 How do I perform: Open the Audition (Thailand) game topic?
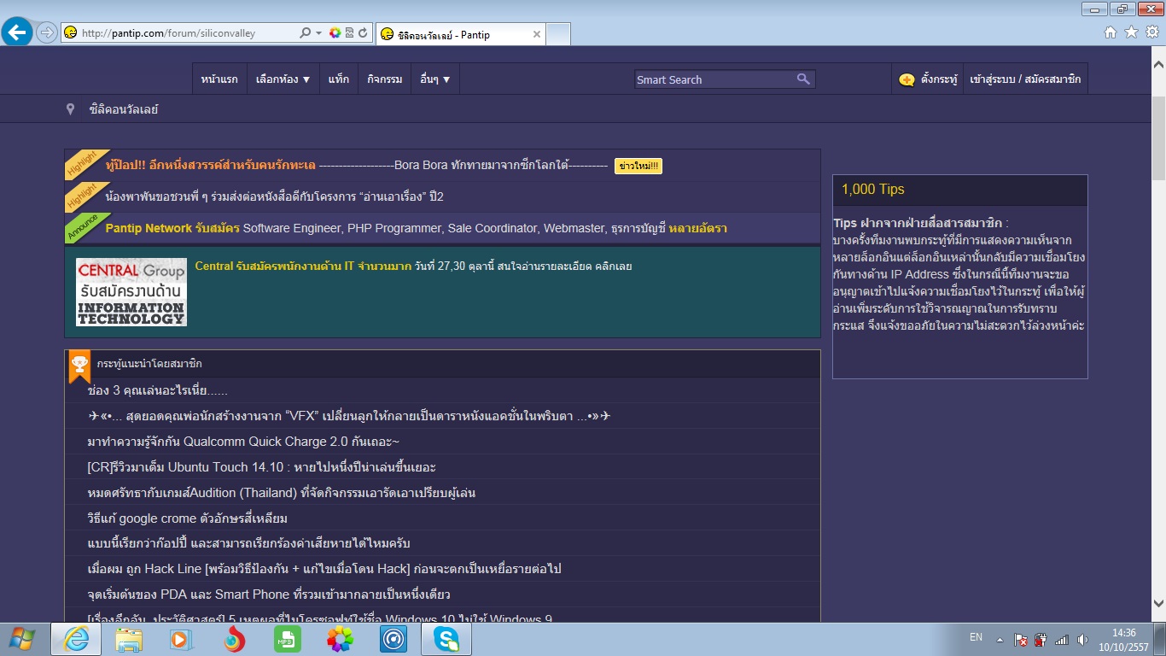pyautogui.click(x=282, y=493)
